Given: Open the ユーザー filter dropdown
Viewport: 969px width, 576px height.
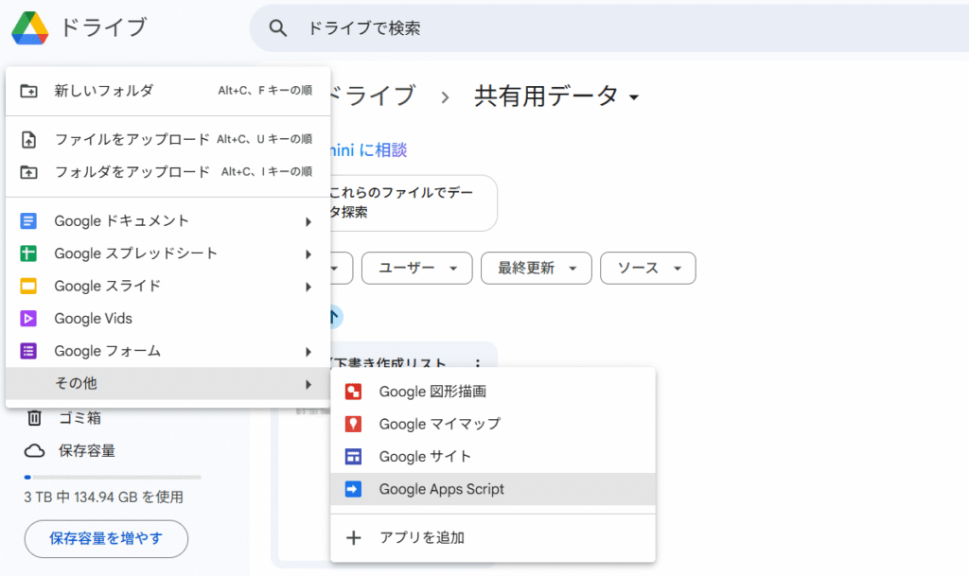Looking at the screenshot, I should pos(416,269).
